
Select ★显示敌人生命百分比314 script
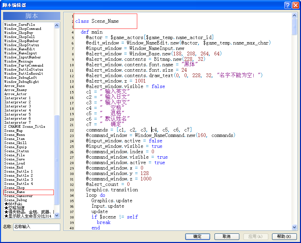click(x=28, y=216)
